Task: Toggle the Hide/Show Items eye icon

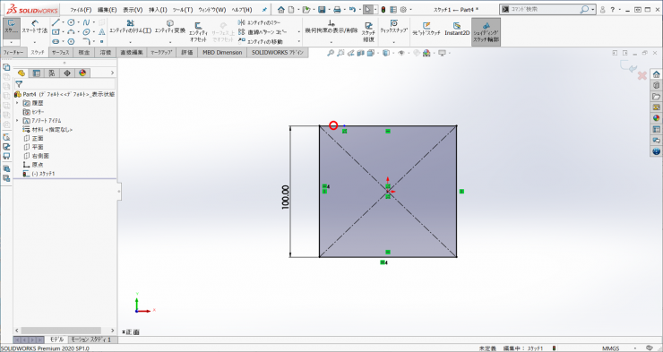Action: (x=401, y=53)
